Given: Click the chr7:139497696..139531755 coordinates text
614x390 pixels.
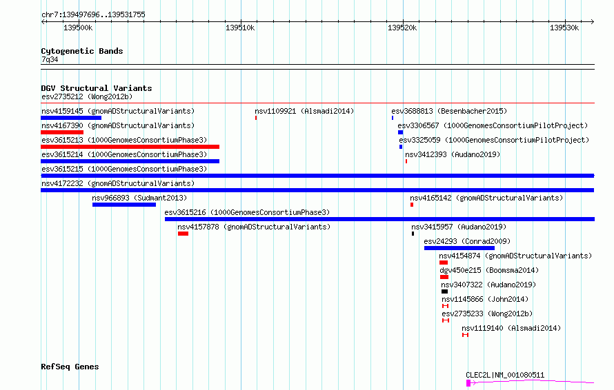Looking at the screenshot, I should coord(93,15).
